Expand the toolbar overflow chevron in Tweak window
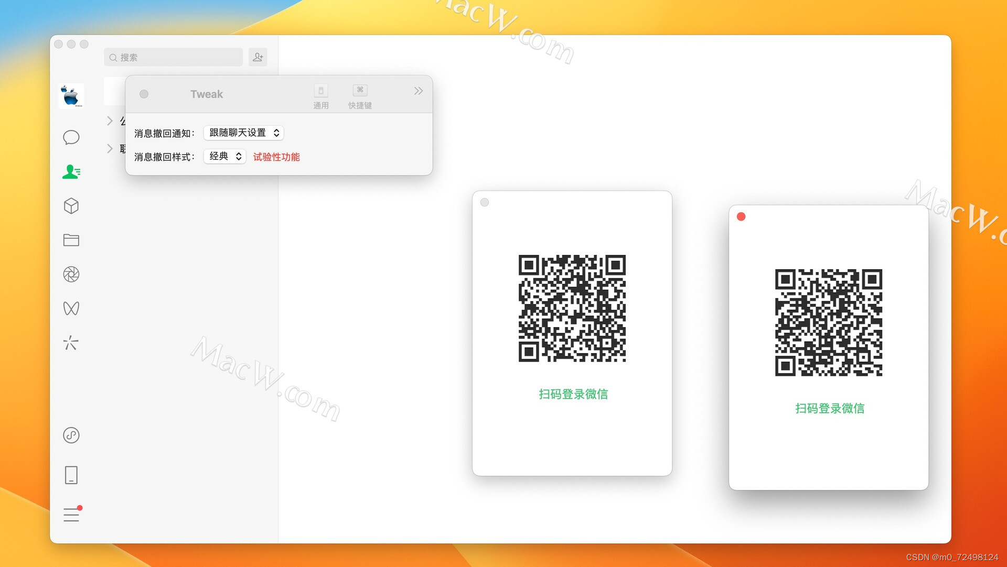Screen dimensions: 1007x567 coord(418,91)
